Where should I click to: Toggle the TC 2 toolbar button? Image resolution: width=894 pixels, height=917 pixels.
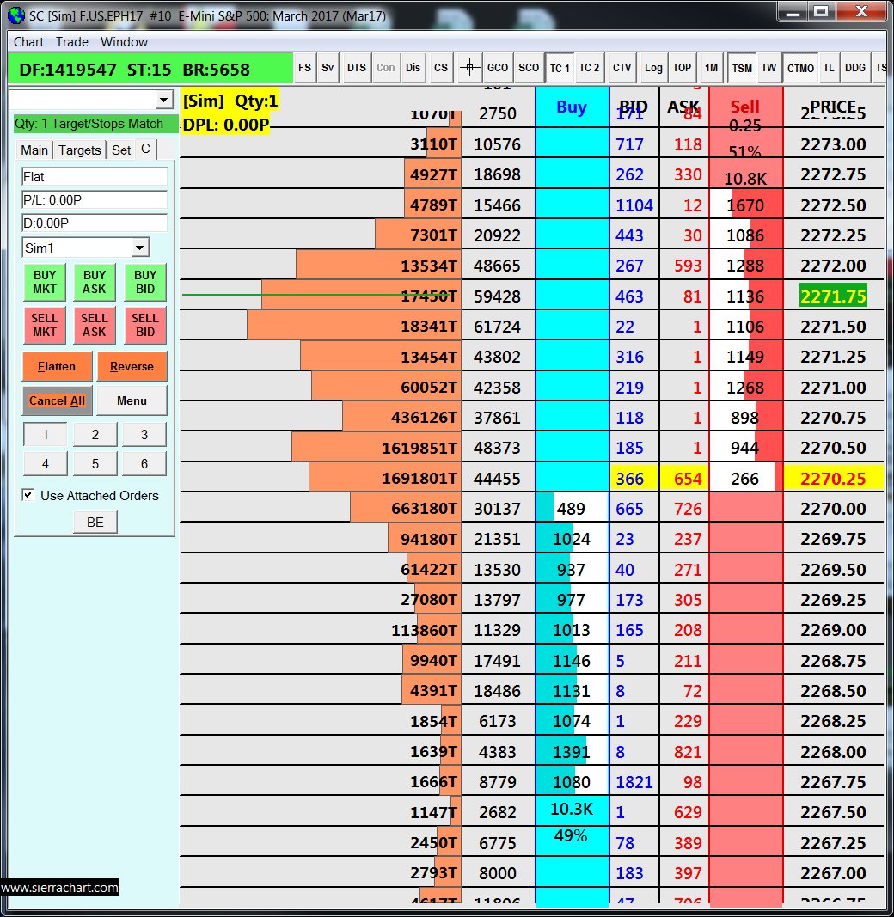(589, 68)
